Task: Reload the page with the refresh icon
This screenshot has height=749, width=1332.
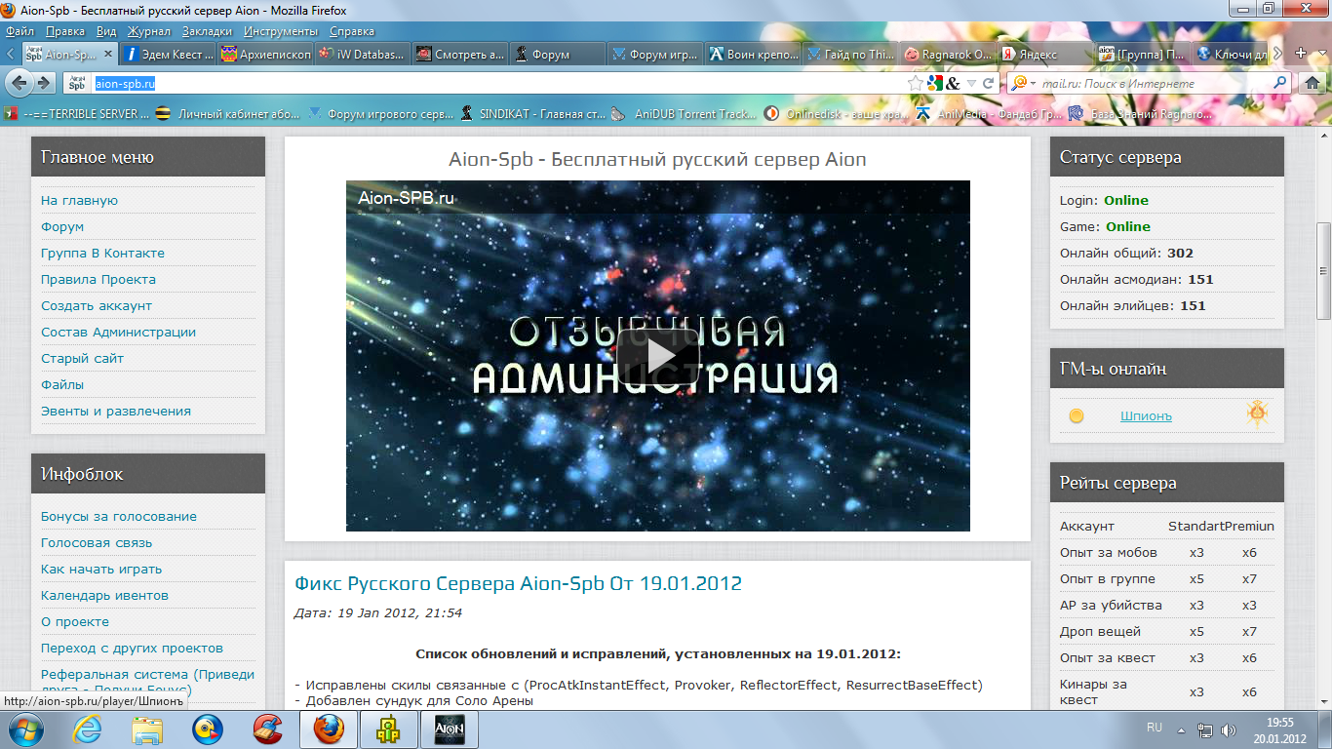Action: (988, 84)
